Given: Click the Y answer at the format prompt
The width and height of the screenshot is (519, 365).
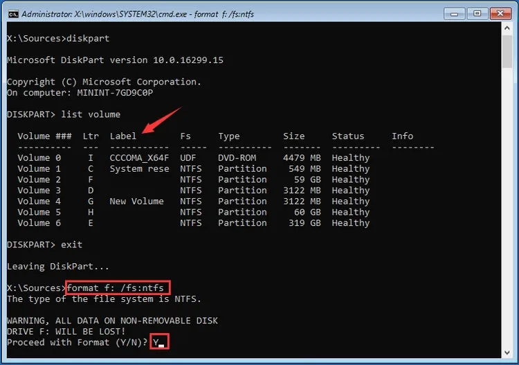Looking at the screenshot, I should [x=156, y=343].
